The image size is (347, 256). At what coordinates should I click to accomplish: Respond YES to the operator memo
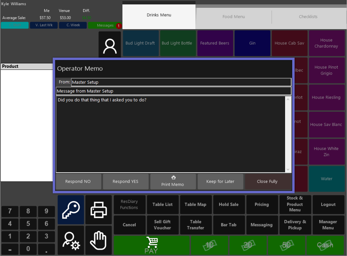[x=125, y=181]
